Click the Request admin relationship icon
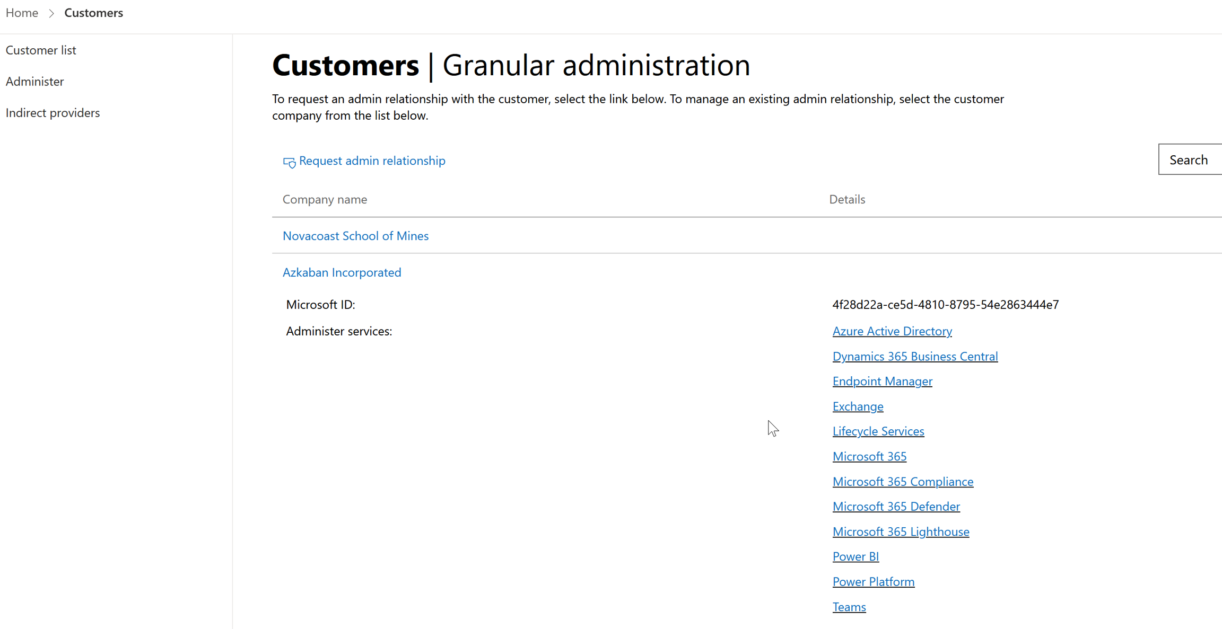Screen dimensions: 1222x629 tap(289, 162)
